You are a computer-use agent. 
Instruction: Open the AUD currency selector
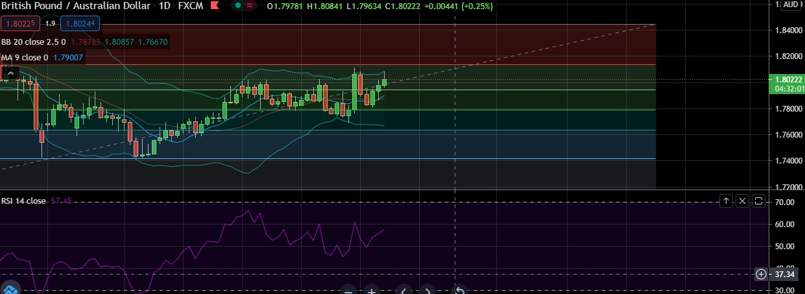[x=791, y=5]
